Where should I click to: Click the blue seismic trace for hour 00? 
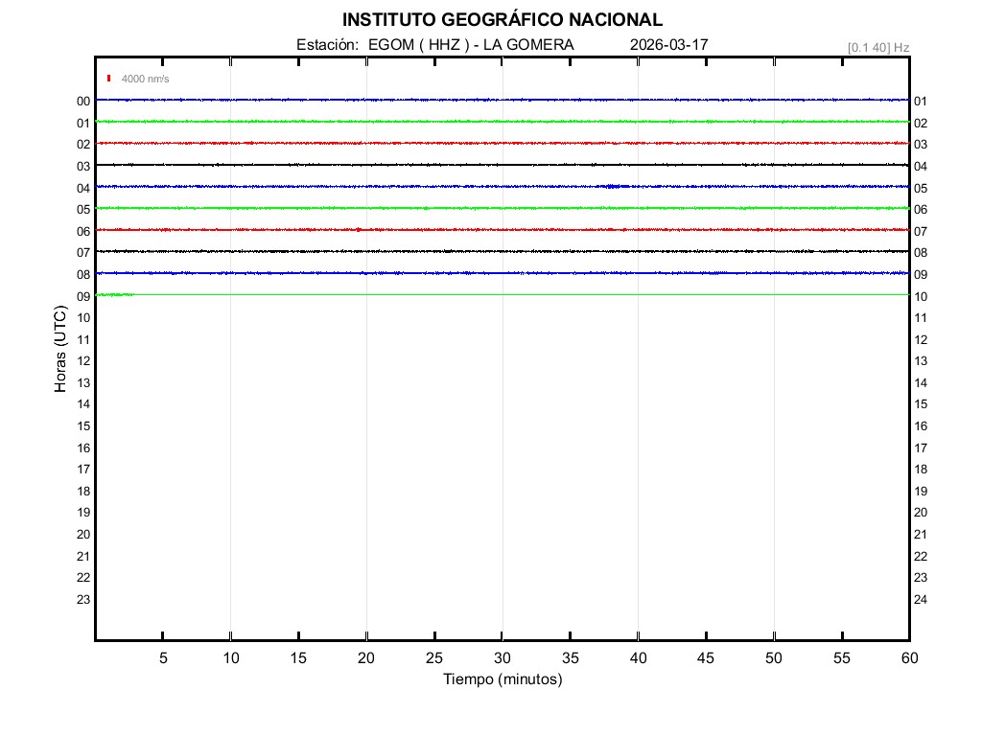click(x=502, y=100)
